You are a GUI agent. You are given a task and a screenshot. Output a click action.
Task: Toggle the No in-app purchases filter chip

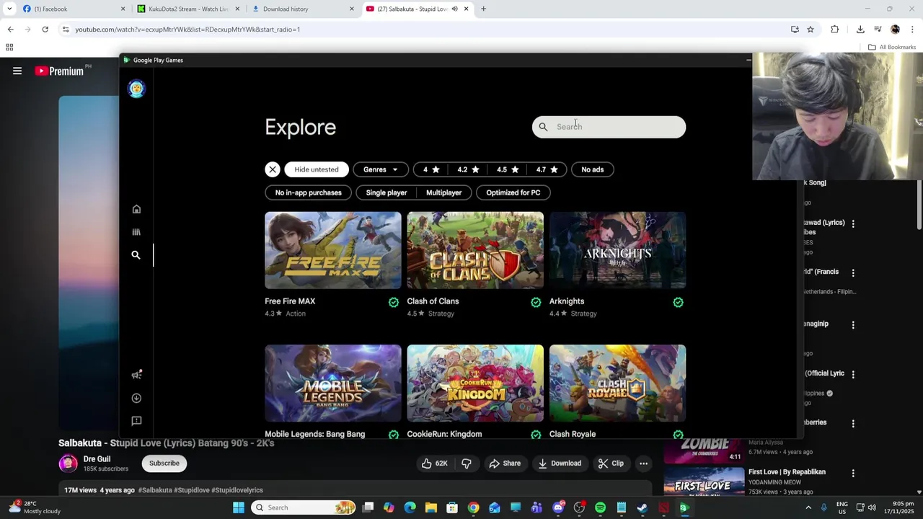pyautogui.click(x=309, y=192)
